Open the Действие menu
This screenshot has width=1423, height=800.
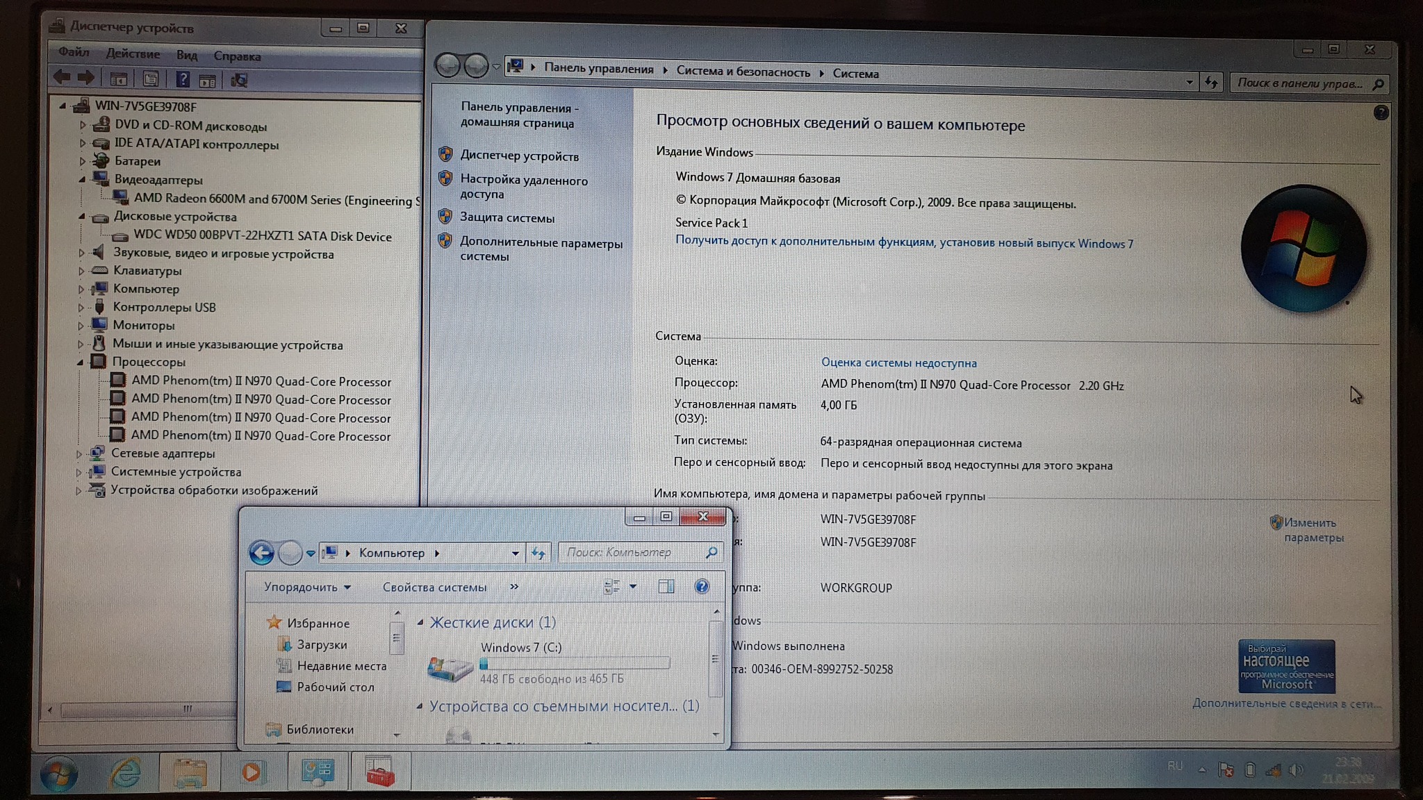[133, 54]
